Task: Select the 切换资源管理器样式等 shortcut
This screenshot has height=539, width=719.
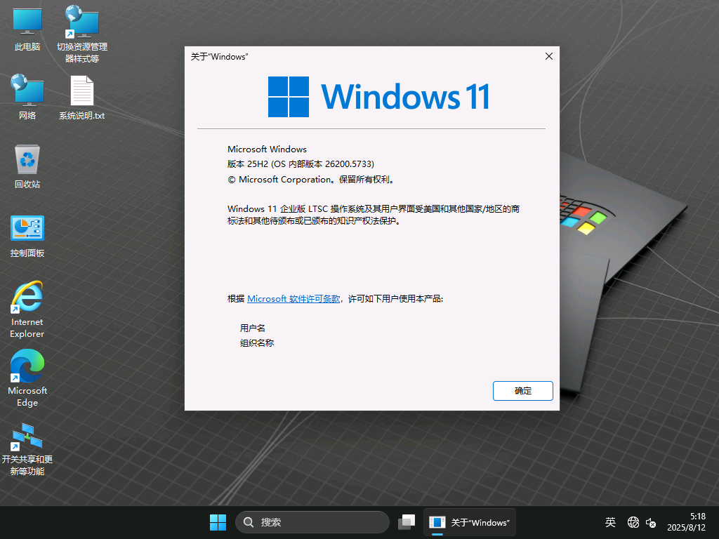Action: (82, 34)
